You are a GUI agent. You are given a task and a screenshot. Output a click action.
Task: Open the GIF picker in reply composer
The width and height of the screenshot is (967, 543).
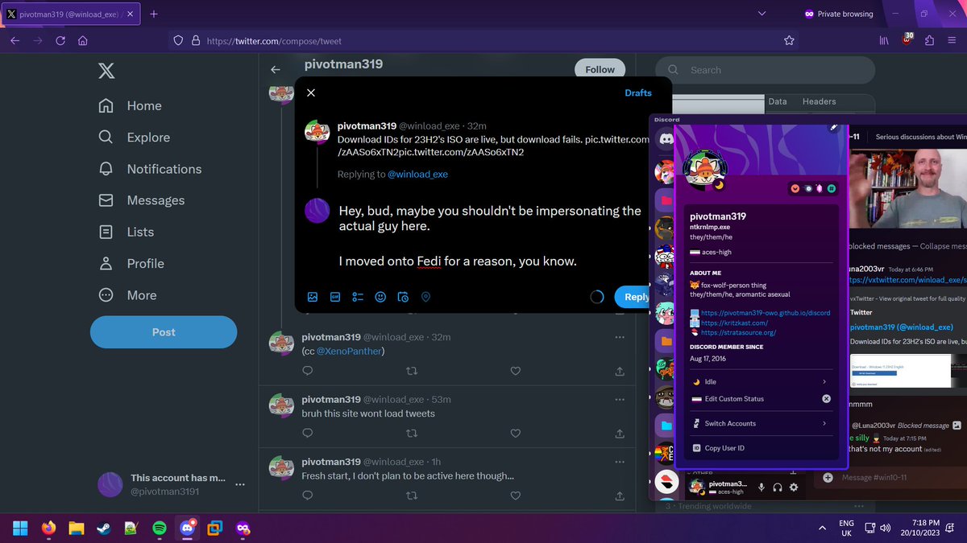coord(334,297)
